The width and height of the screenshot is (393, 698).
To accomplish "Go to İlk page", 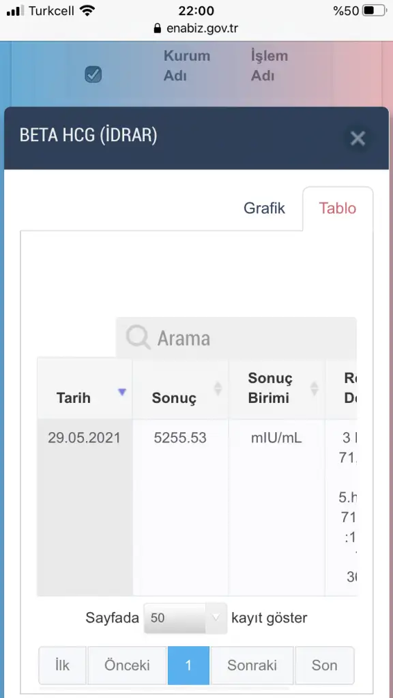I will tap(62, 665).
